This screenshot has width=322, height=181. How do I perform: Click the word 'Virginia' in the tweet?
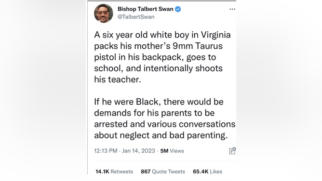pos(215,35)
